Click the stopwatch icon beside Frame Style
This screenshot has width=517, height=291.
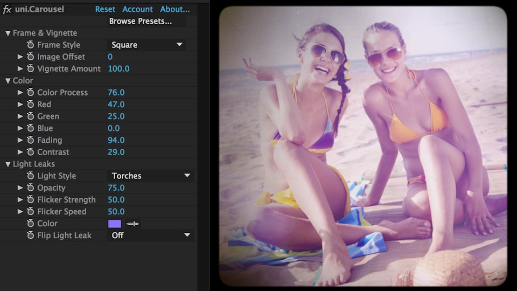31,45
